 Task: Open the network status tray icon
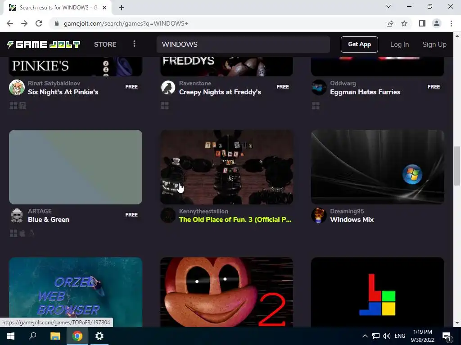376,336
